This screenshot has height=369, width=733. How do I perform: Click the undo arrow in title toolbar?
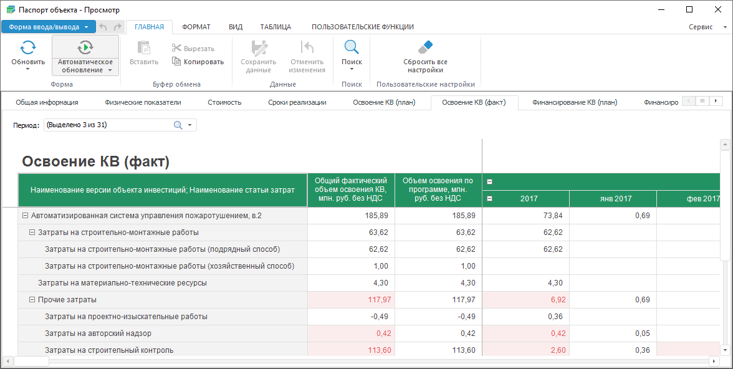[x=103, y=27]
